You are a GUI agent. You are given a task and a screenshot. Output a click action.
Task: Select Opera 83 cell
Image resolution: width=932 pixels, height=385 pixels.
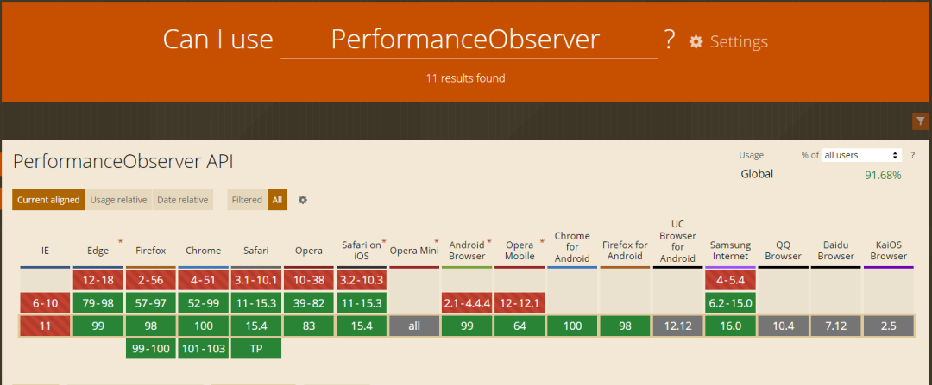pos(309,326)
